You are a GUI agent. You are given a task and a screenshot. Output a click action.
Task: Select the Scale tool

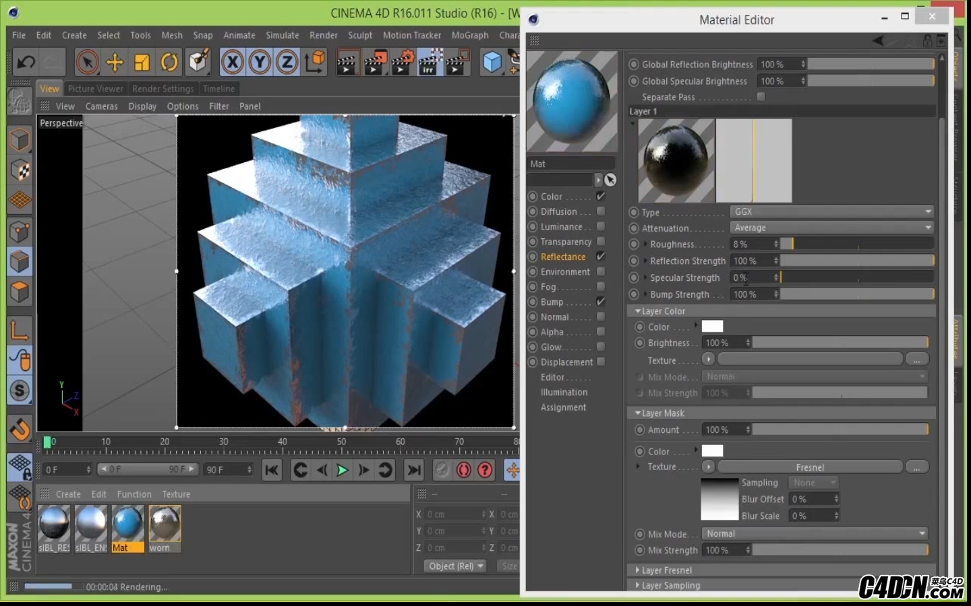(142, 63)
